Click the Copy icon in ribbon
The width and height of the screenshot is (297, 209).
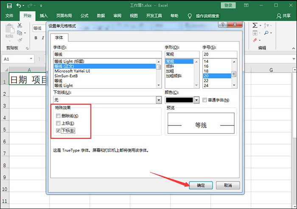tap(20, 33)
